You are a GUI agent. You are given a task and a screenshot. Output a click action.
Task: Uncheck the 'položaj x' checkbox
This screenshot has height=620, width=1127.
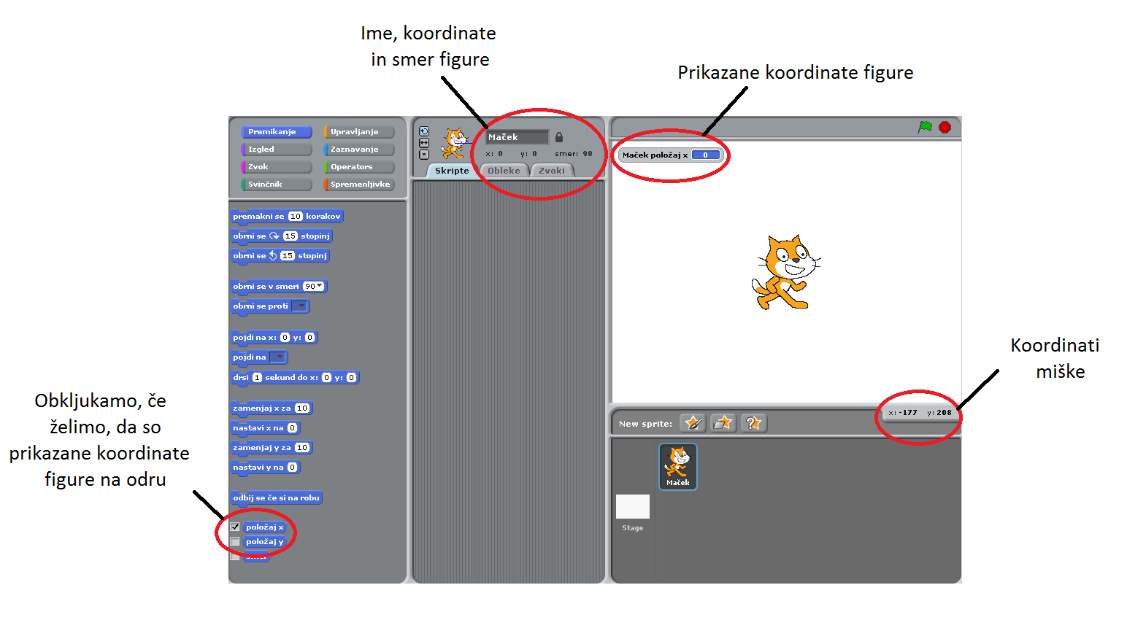tap(235, 527)
